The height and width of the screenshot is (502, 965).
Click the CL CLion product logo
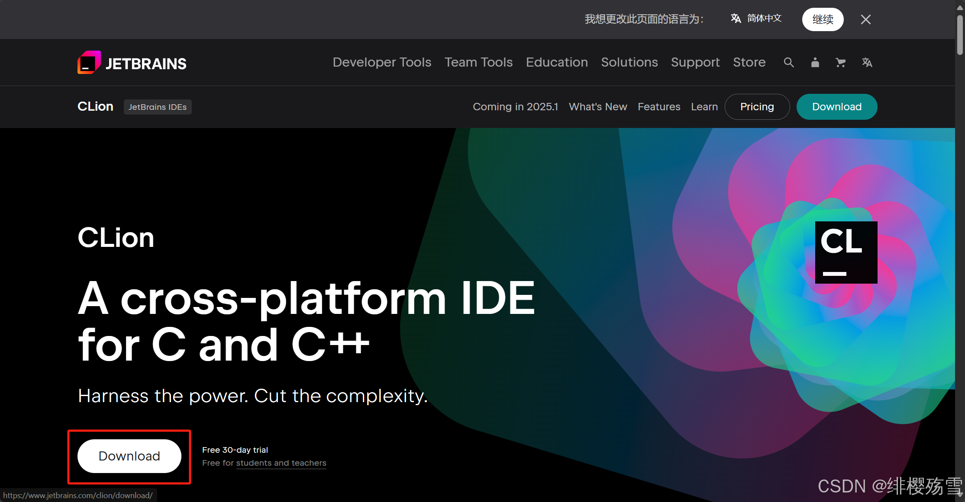click(846, 253)
